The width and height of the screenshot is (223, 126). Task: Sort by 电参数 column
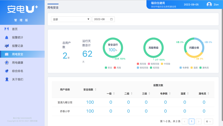(x=170, y=94)
